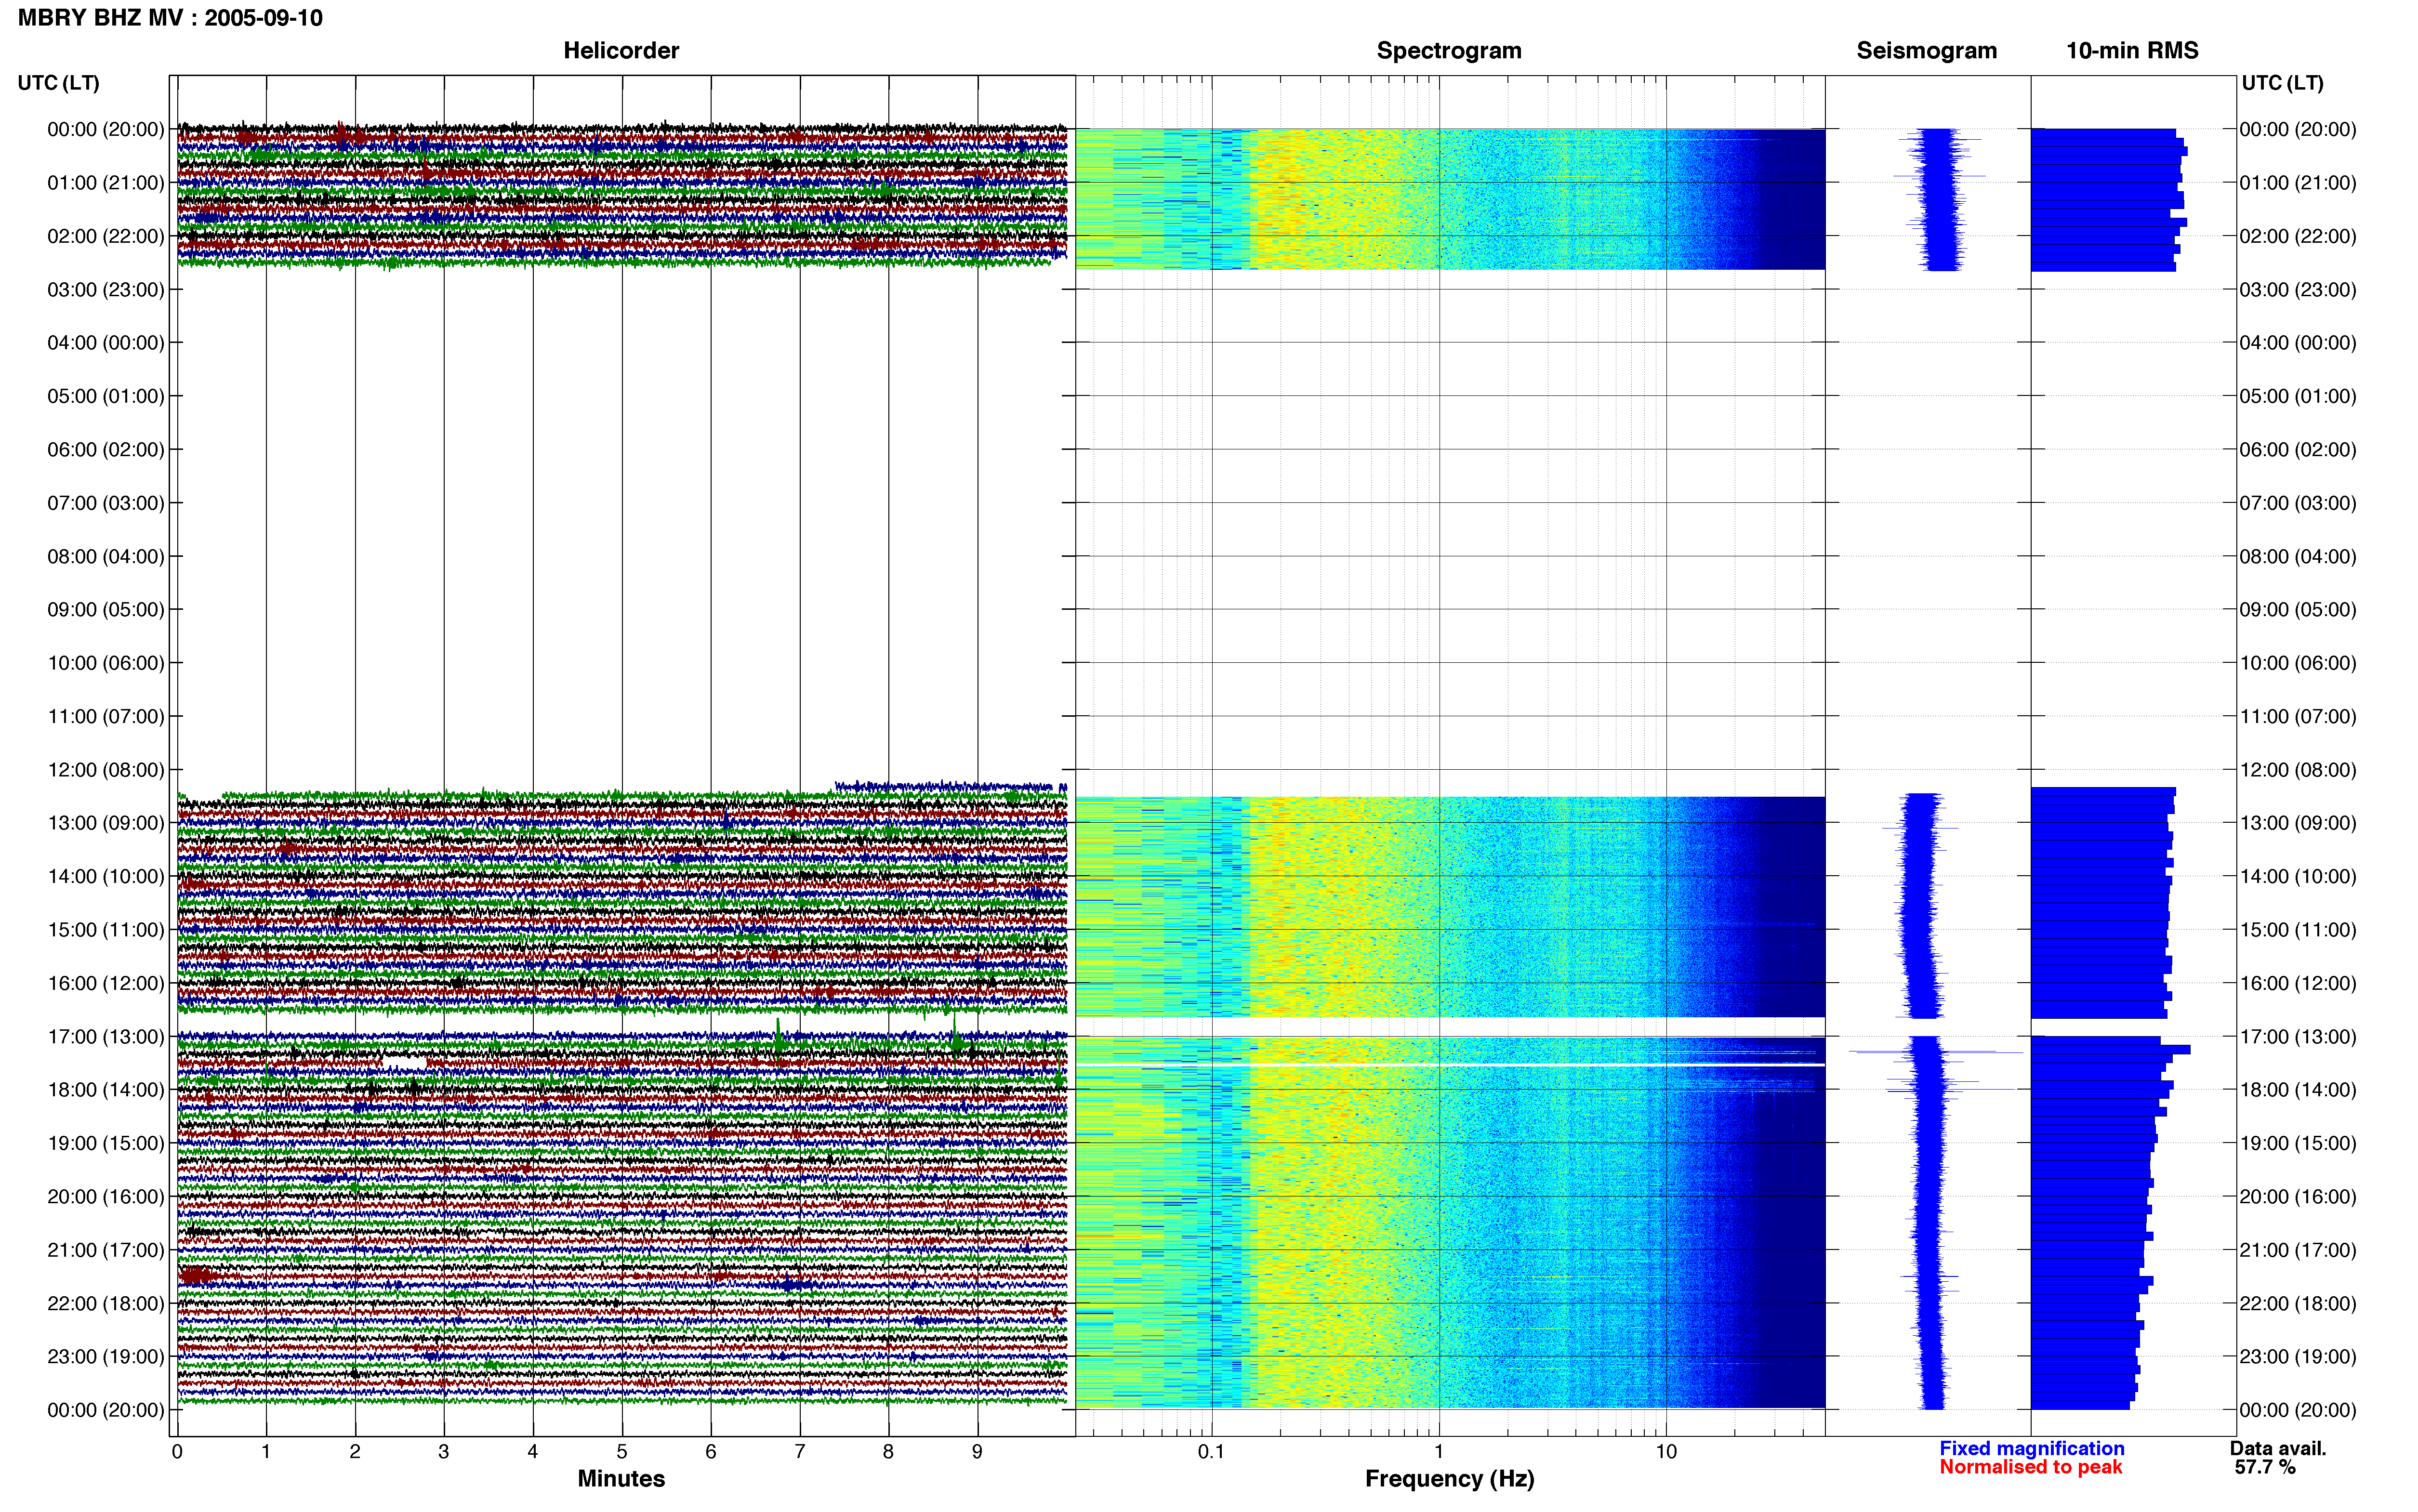
Task: Click the plot title "MBRY BHZ MV : 2005-09-10"
Action: pos(170,18)
